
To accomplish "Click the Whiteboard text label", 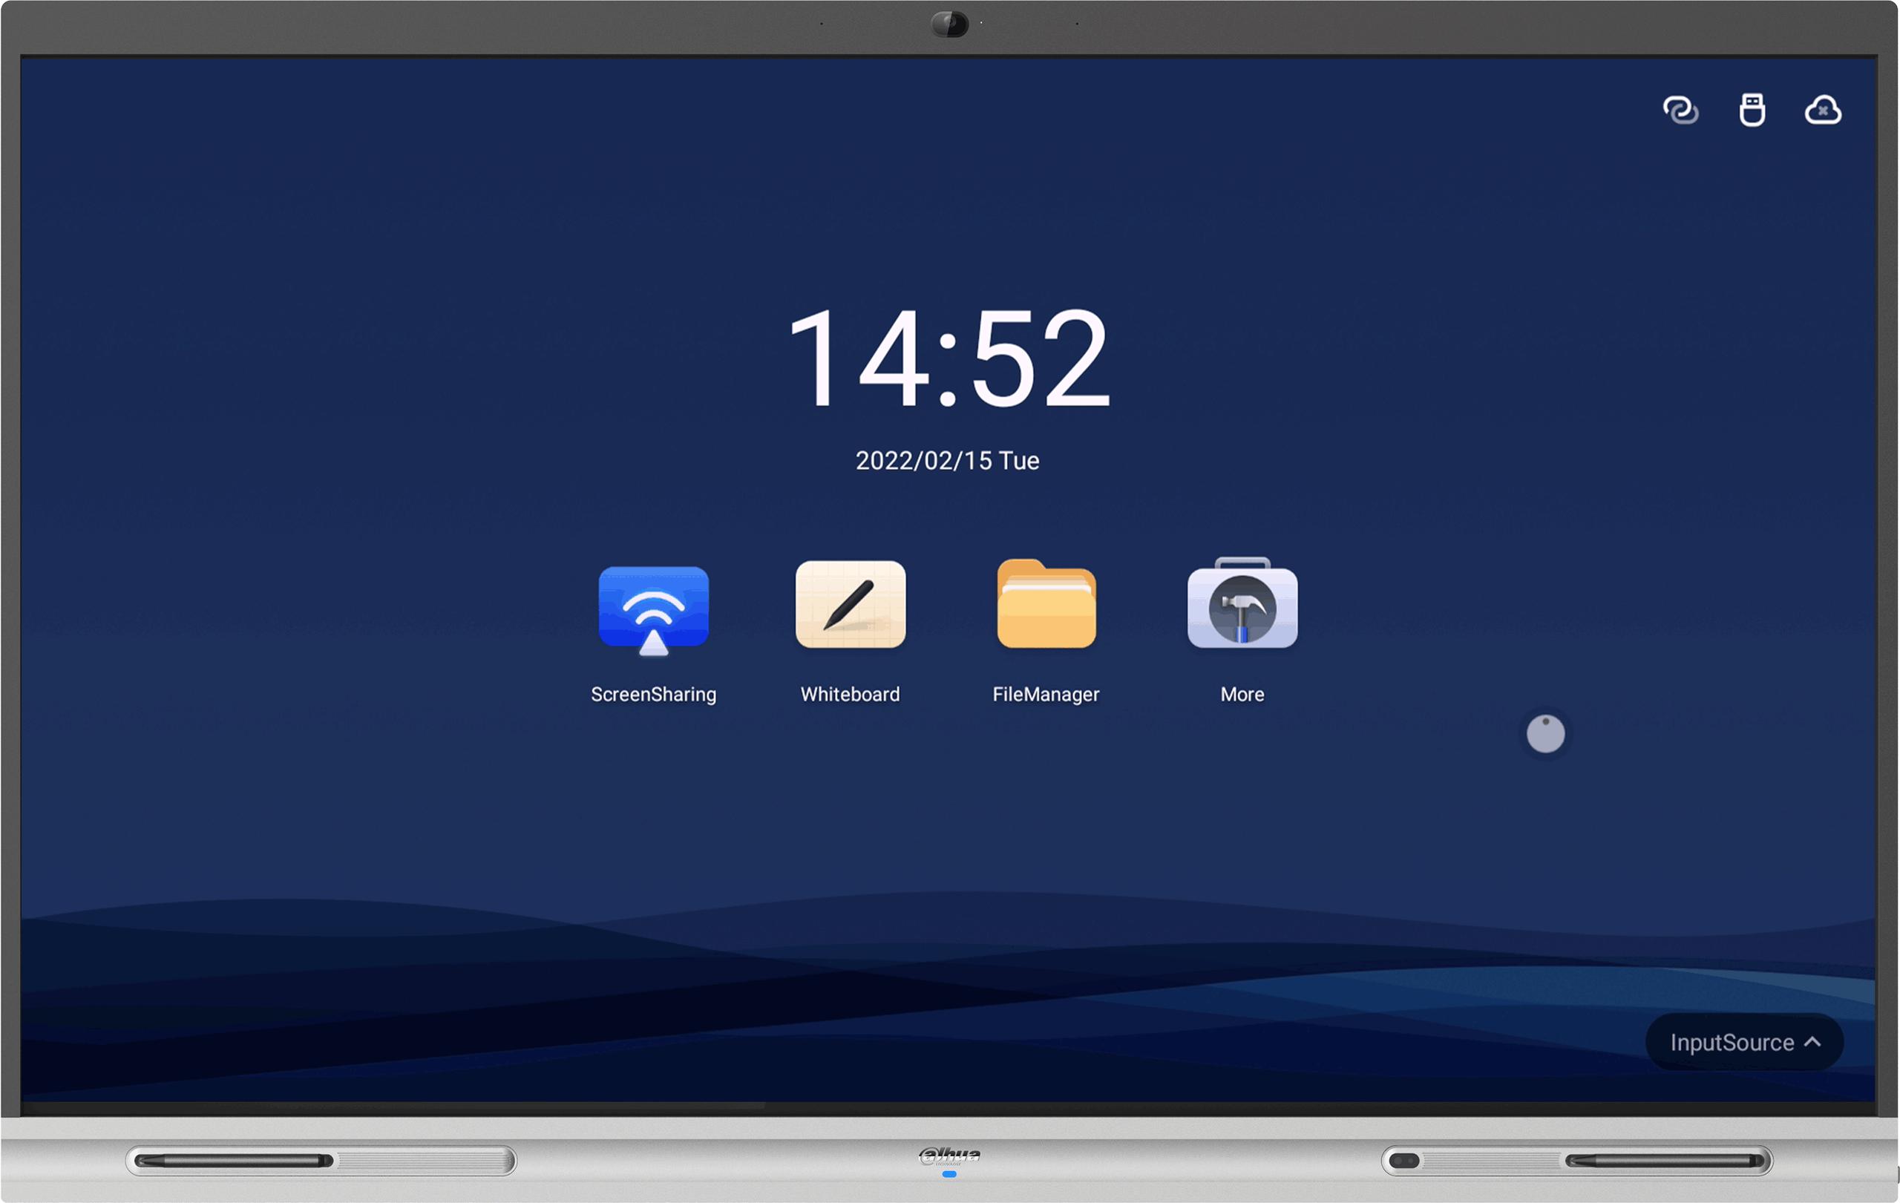I will coord(850,694).
